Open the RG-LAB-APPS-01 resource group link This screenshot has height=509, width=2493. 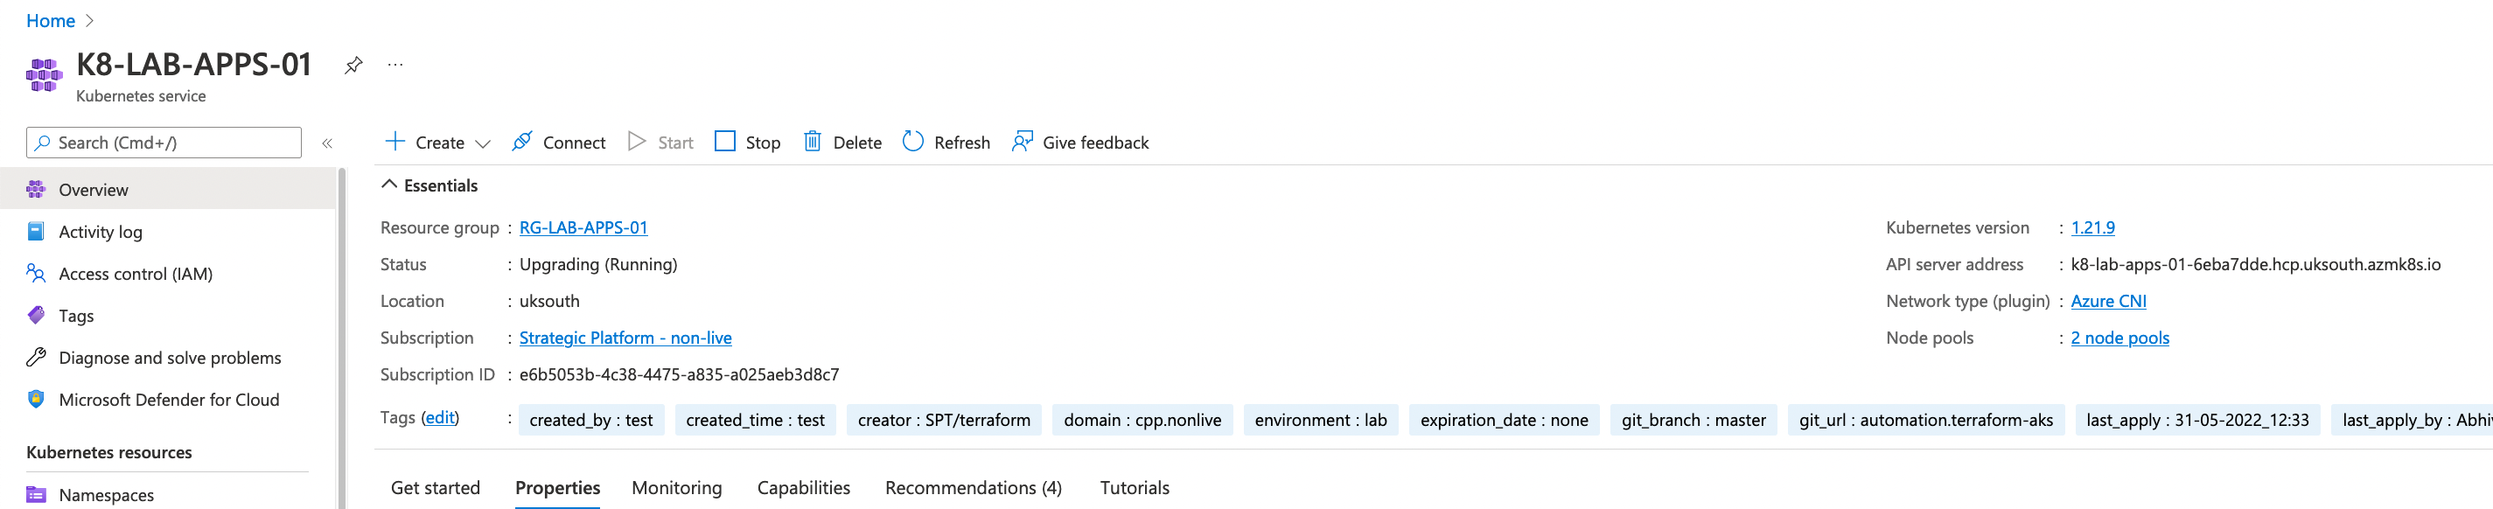coord(583,227)
